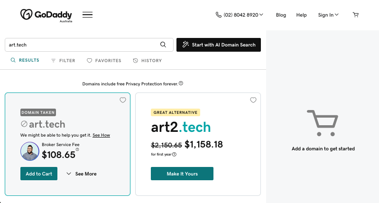Click Make It Yours for art2.tech
The image size is (379, 203).
pos(182,174)
